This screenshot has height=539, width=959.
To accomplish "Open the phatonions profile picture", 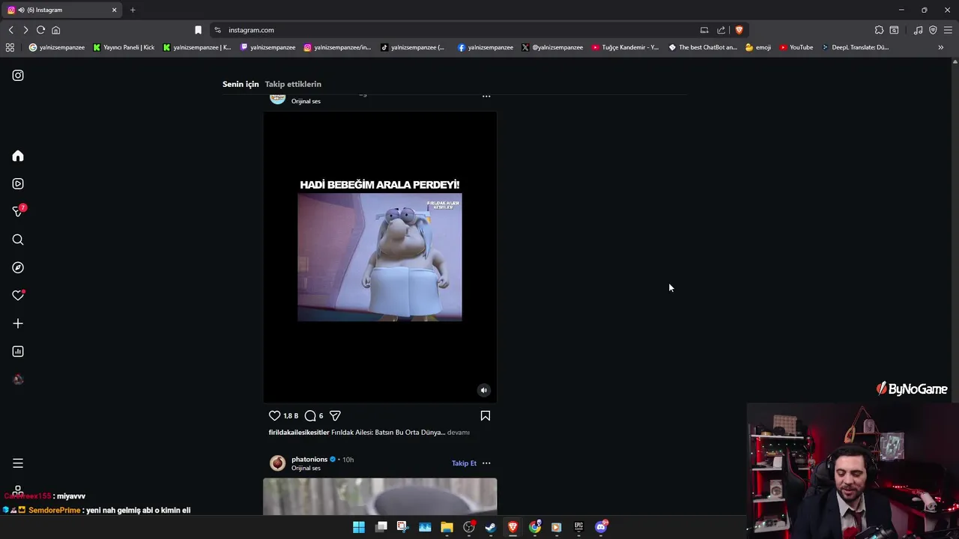I will point(278,463).
